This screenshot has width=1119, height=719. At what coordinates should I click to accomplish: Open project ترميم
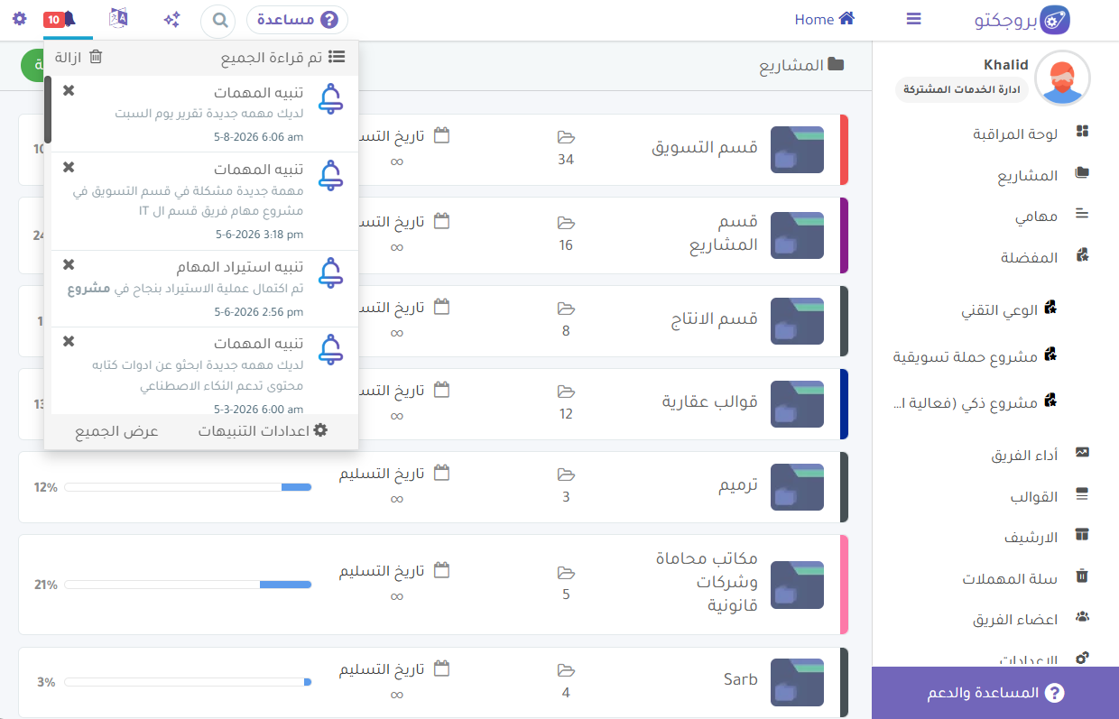738,484
